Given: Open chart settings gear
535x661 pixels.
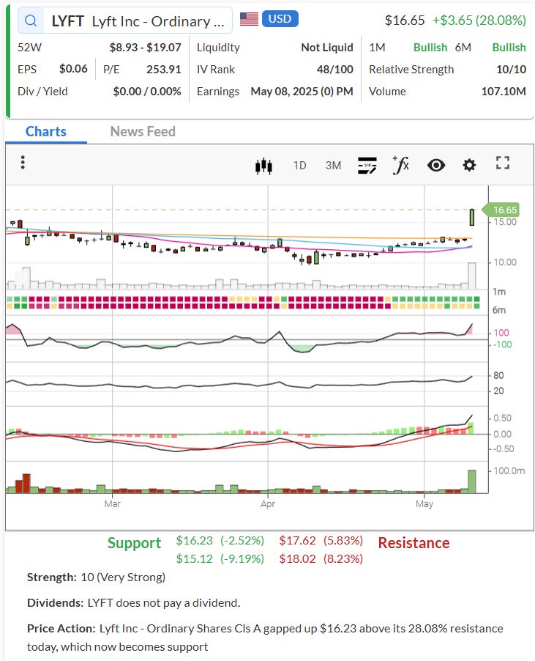Looking at the screenshot, I should 469,165.
